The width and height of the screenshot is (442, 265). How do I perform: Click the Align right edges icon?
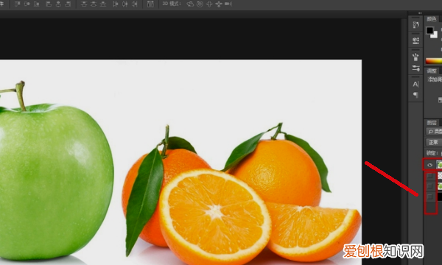coord(68,4)
